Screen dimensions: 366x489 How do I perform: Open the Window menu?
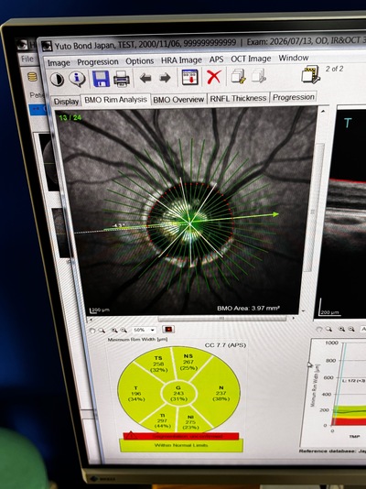point(294,58)
